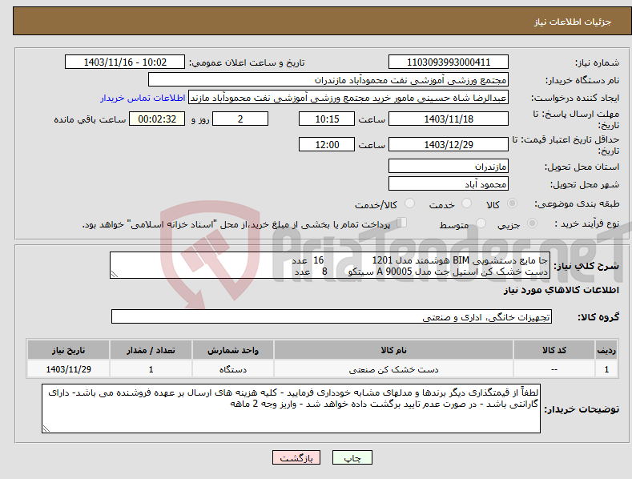Click the ردیف column header
Image resolution: width=632 pixels, height=479 pixels.
tap(606, 350)
